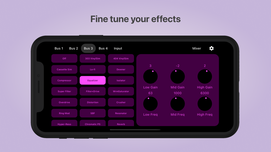
Task: Click the High Freq value 6300
Action: point(205,93)
